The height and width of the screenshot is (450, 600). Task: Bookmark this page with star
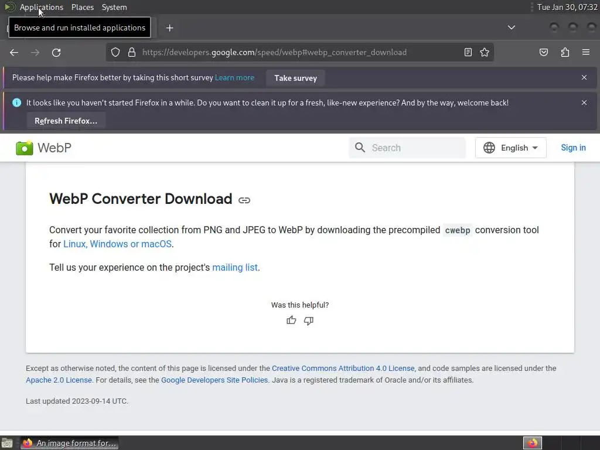point(485,52)
